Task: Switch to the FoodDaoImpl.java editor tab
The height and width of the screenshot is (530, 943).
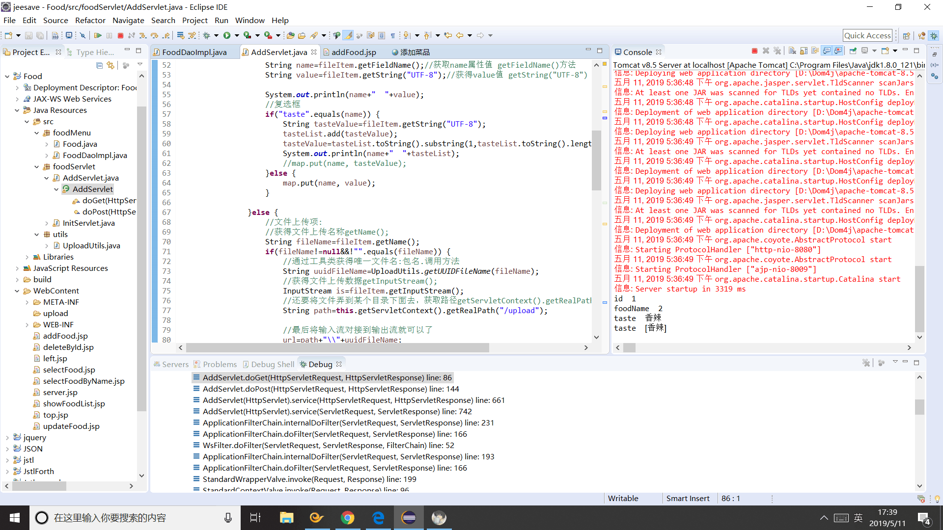Action: coord(194,52)
